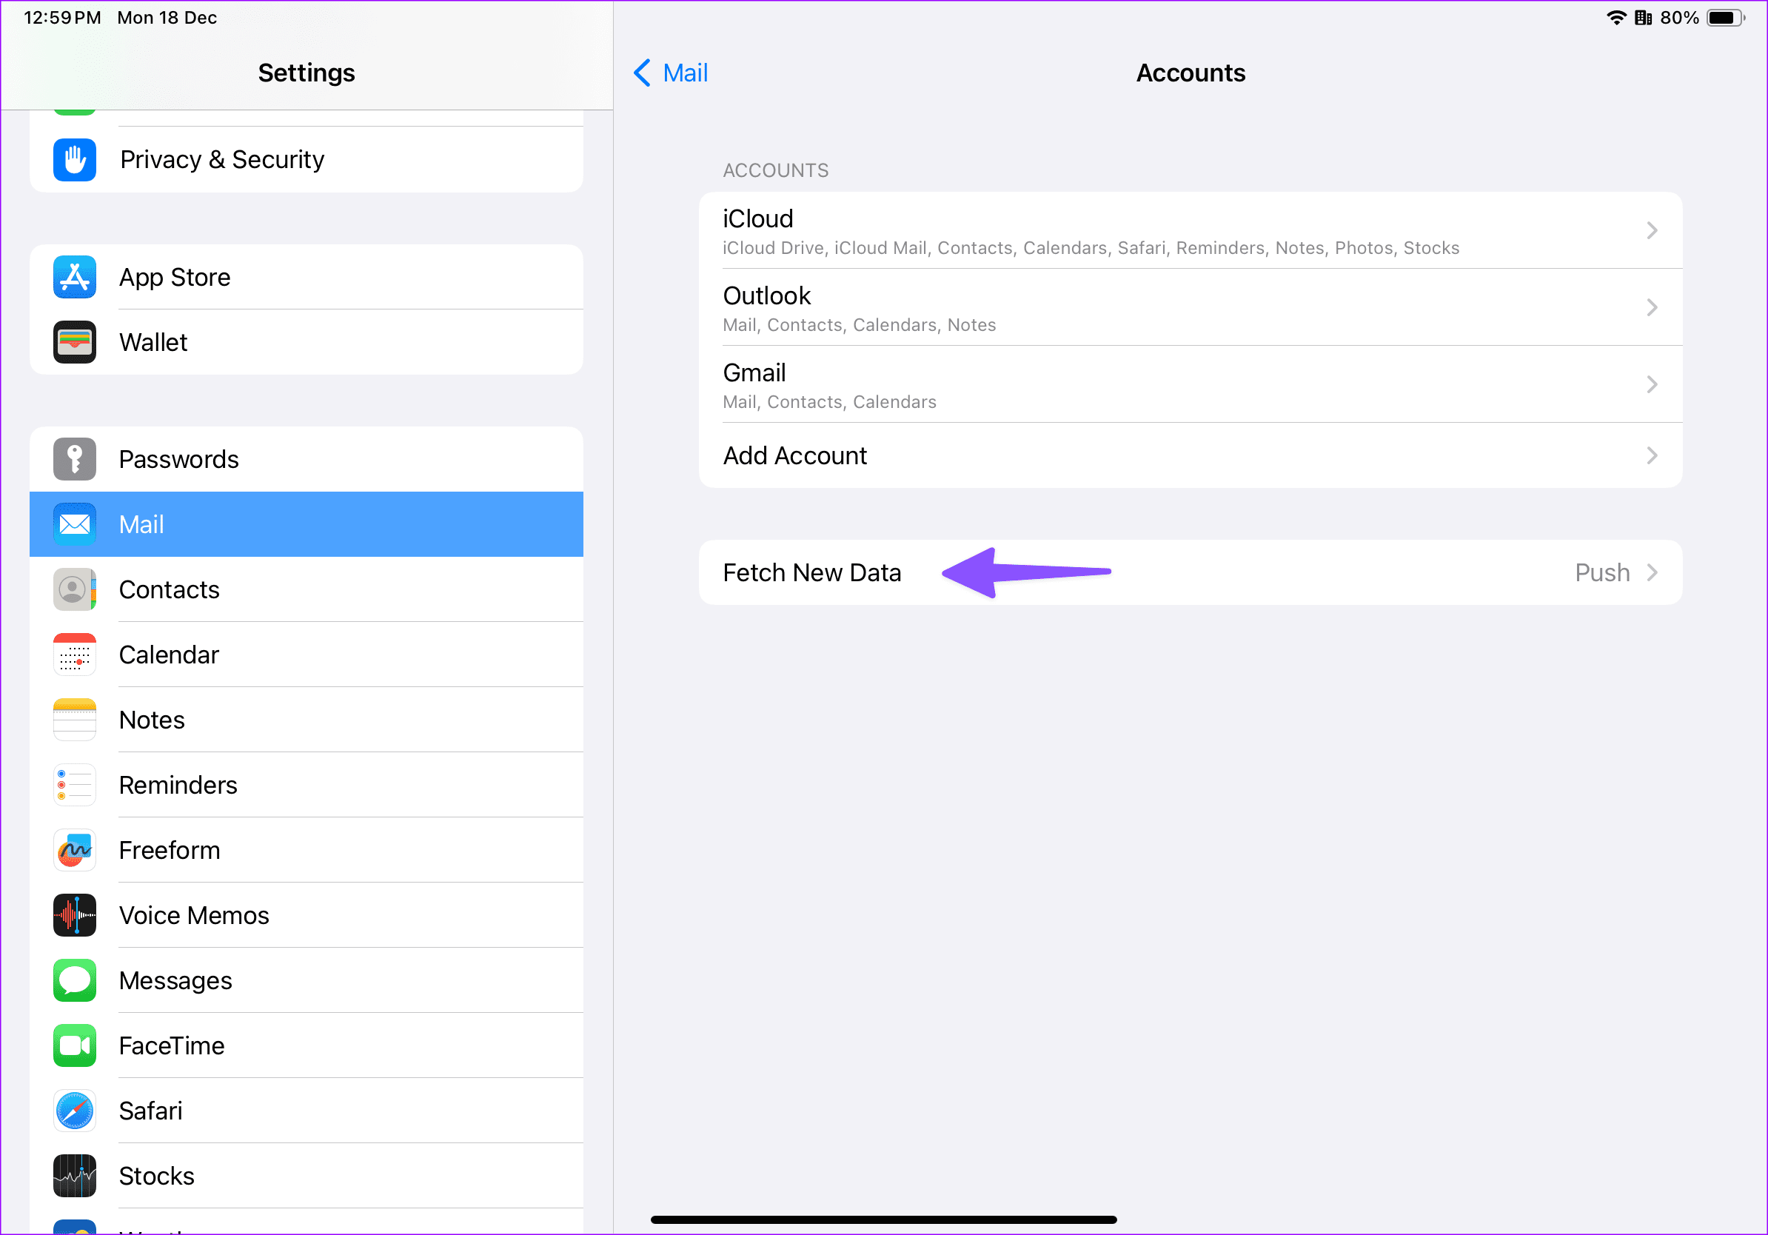Open Contacts settings via its icon
Screen dimensions: 1768x1235
[74, 589]
